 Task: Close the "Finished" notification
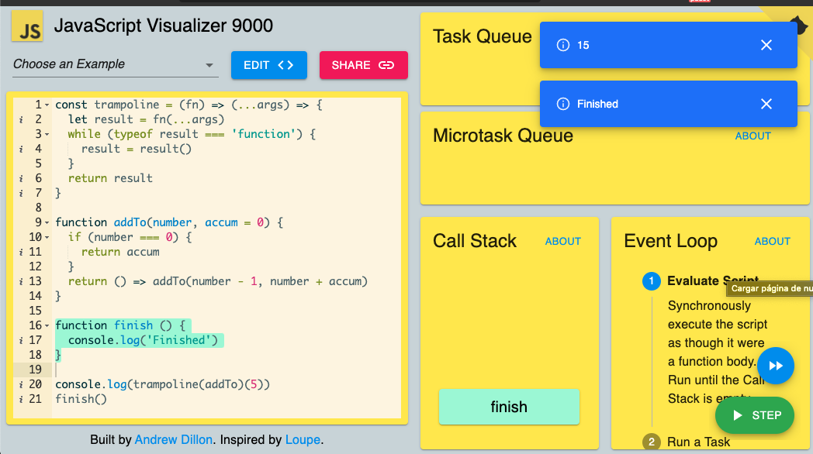click(766, 104)
